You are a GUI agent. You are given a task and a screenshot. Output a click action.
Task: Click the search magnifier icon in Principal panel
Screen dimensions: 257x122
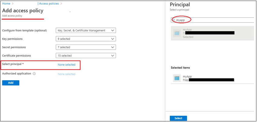pos(174,20)
